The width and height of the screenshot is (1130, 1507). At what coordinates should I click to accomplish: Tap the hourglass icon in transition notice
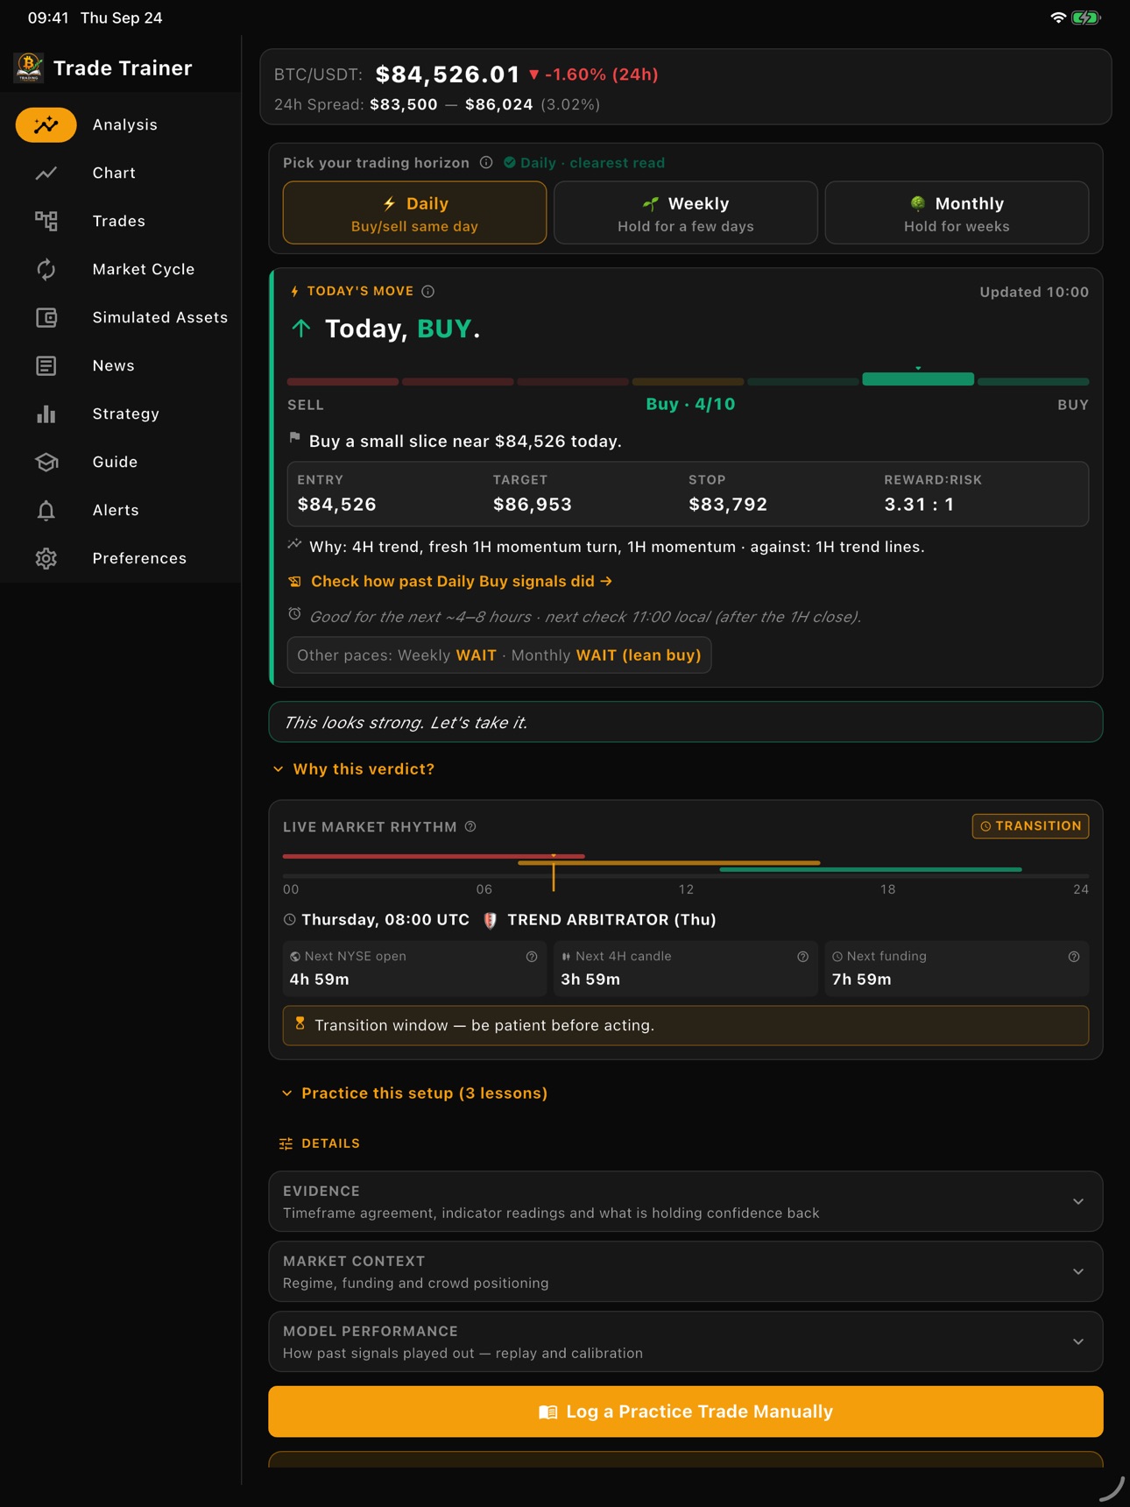point(300,1023)
